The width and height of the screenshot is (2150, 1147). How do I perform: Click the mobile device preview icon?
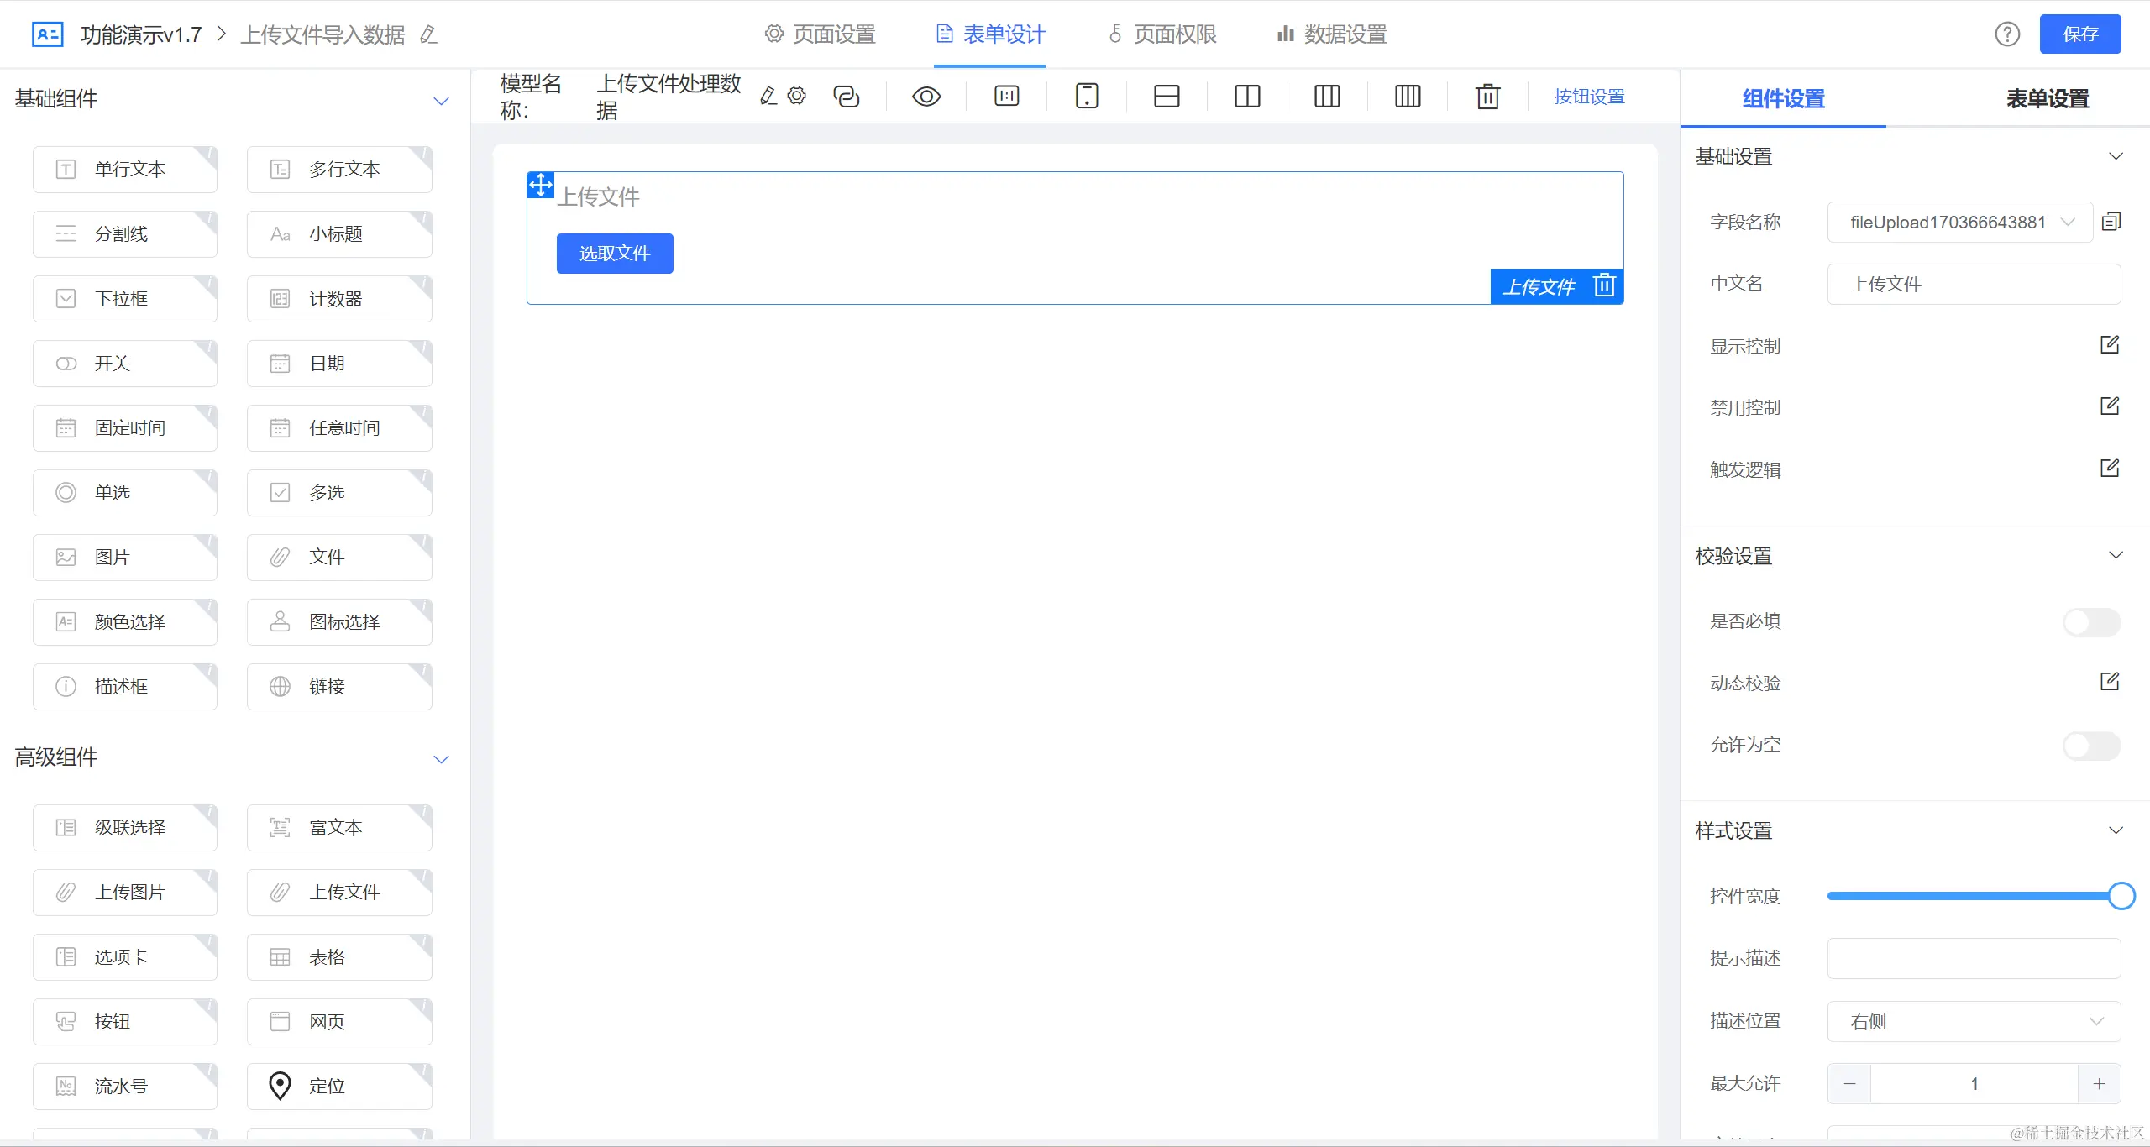coord(1087,97)
